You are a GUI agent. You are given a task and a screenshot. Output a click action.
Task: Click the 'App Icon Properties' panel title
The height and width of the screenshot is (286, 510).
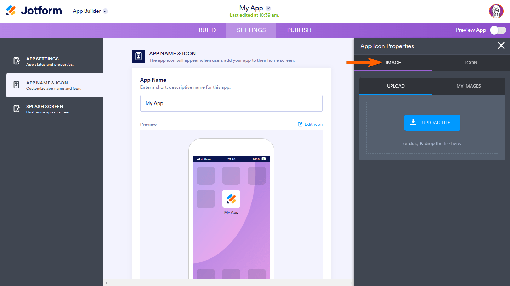point(387,46)
